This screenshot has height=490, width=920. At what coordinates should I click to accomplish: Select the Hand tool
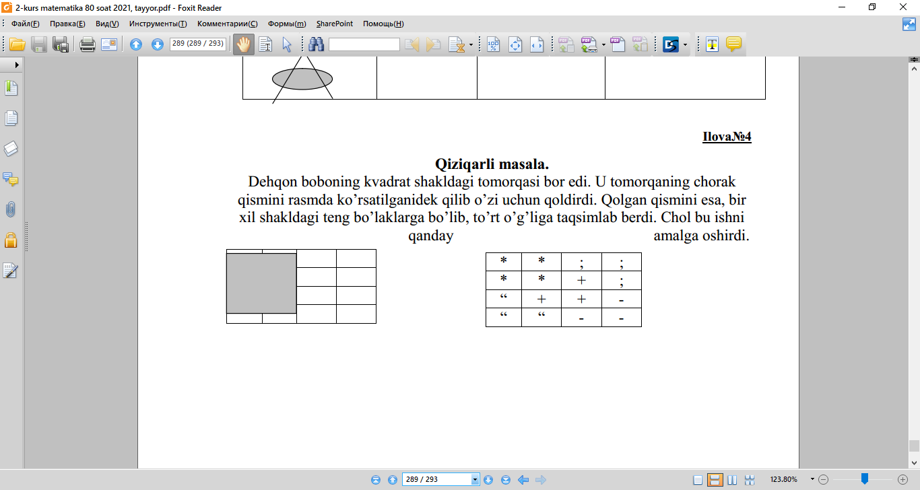click(242, 45)
